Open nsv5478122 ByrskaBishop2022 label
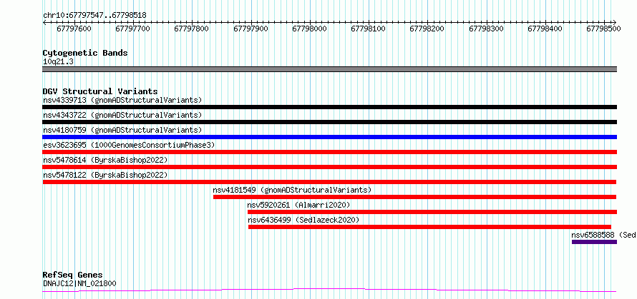Screen dimensions: 637x299 tap(105, 175)
